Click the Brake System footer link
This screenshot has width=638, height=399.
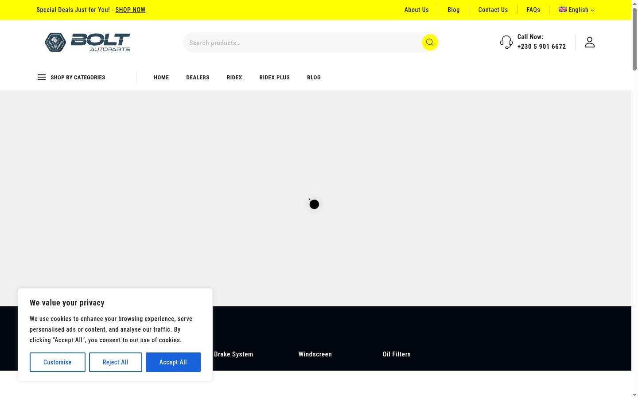click(x=233, y=354)
